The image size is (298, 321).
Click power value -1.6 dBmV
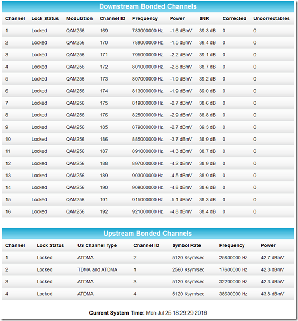181,31
